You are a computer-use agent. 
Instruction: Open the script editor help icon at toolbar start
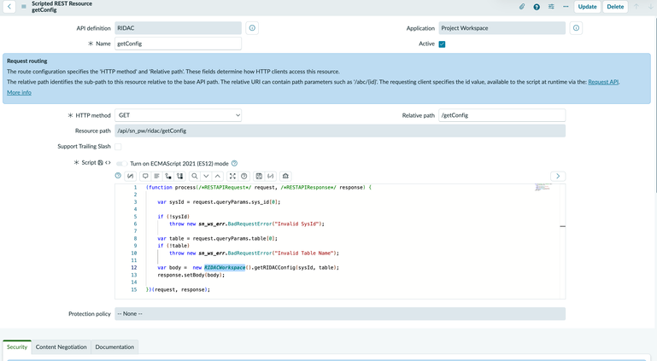click(x=118, y=176)
